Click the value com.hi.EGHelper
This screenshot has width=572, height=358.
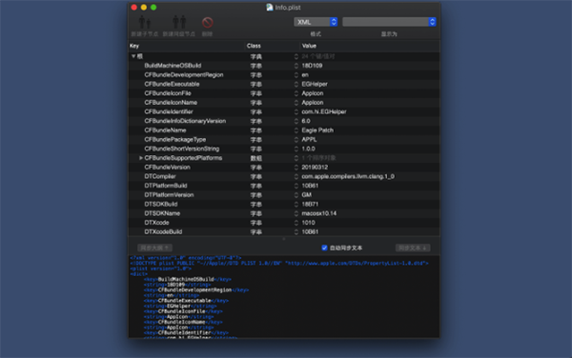point(324,111)
